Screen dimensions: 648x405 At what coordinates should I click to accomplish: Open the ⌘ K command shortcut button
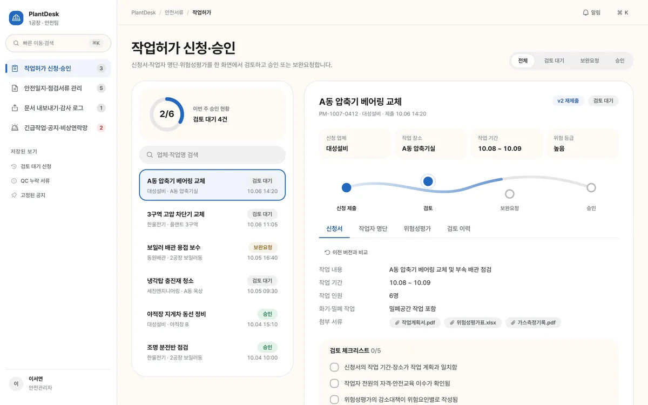point(622,12)
